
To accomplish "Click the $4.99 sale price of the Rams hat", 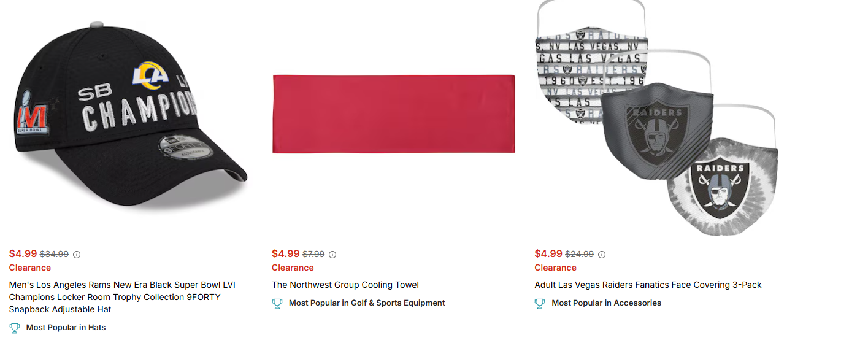I will [23, 254].
